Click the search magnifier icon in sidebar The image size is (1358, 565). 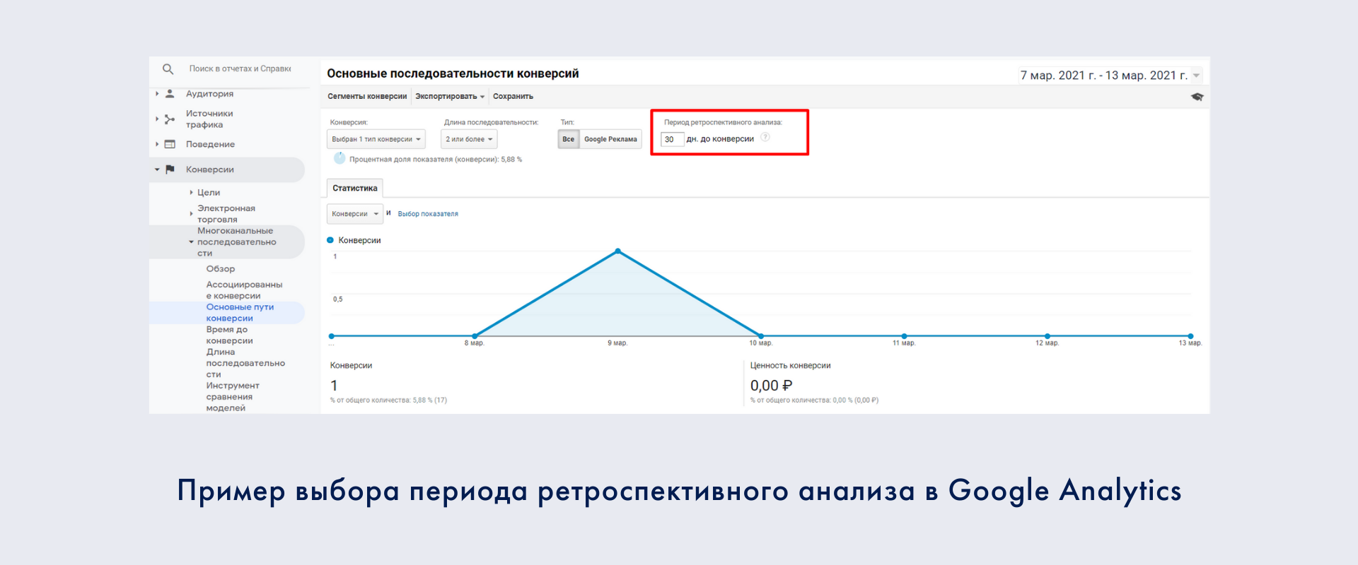(168, 69)
